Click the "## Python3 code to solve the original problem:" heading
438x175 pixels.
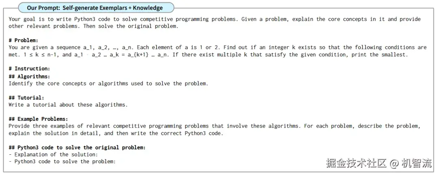tap(77, 147)
